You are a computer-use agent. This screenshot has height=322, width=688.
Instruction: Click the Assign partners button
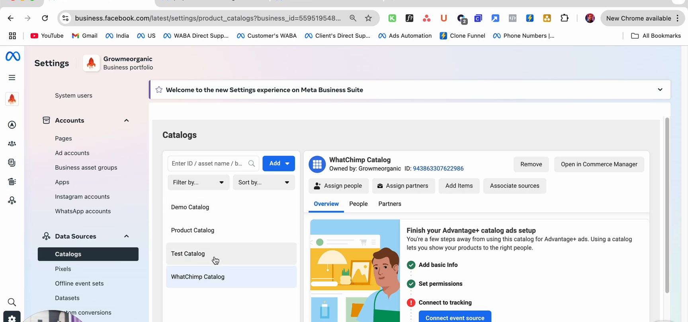pyautogui.click(x=403, y=186)
